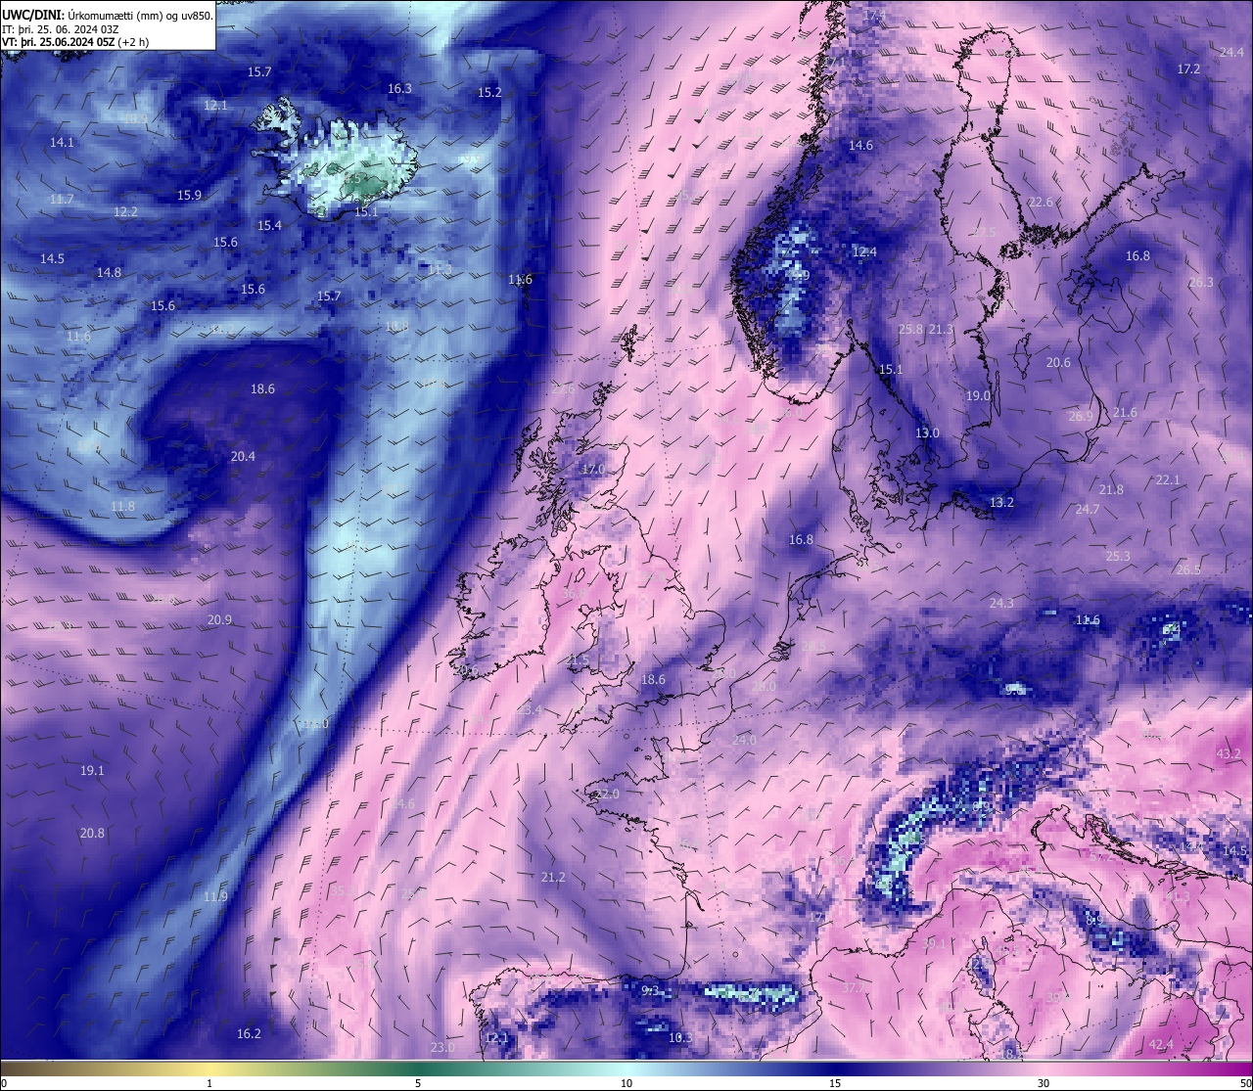Viewport: 1253px width, 1091px height.
Task: Click the 13.0 value near Denmark
Action: point(927,433)
